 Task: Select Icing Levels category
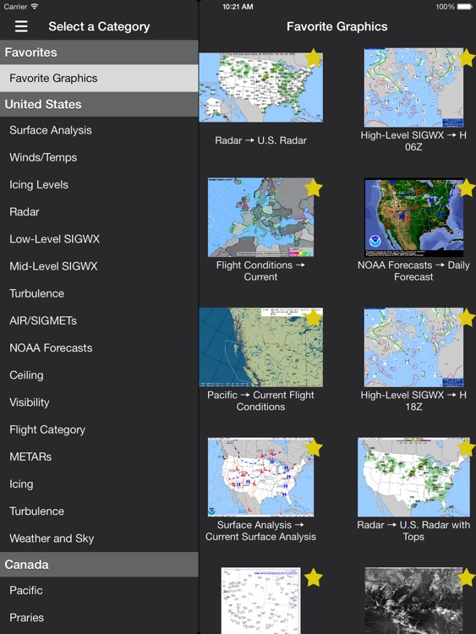point(99,184)
